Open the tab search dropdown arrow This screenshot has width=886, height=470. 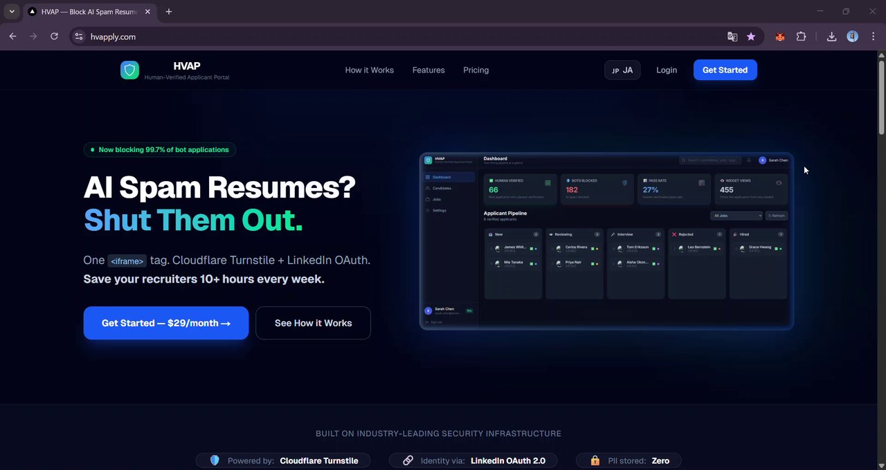pos(12,12)
